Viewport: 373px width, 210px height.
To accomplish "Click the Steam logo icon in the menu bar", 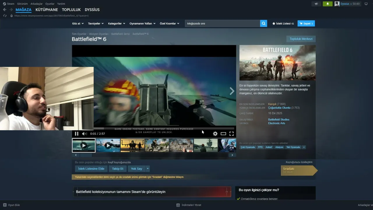I will coord(4,4).
